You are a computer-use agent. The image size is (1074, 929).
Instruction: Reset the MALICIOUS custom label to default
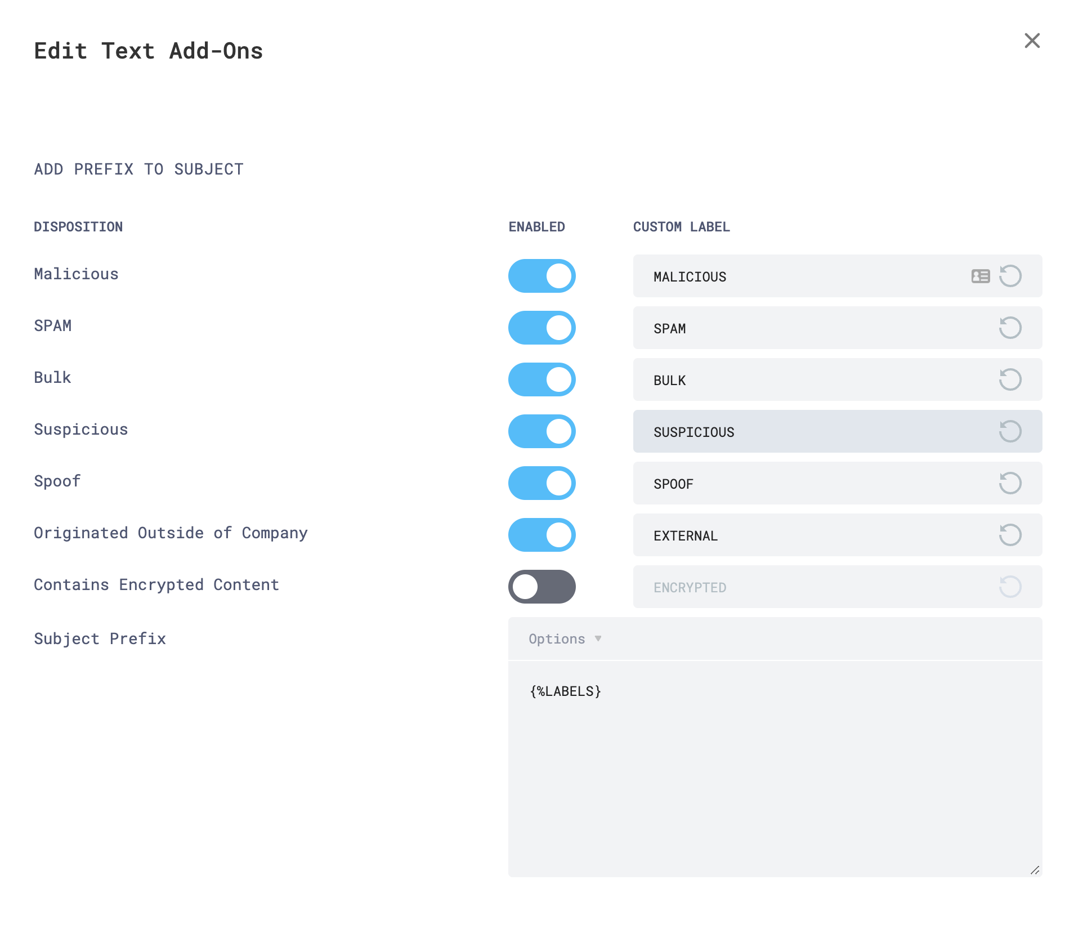tap(1010, 276)
